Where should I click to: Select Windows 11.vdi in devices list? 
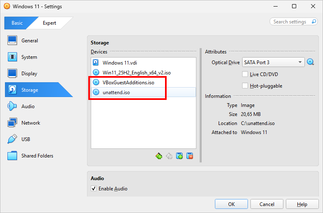(x=144, y=63)
